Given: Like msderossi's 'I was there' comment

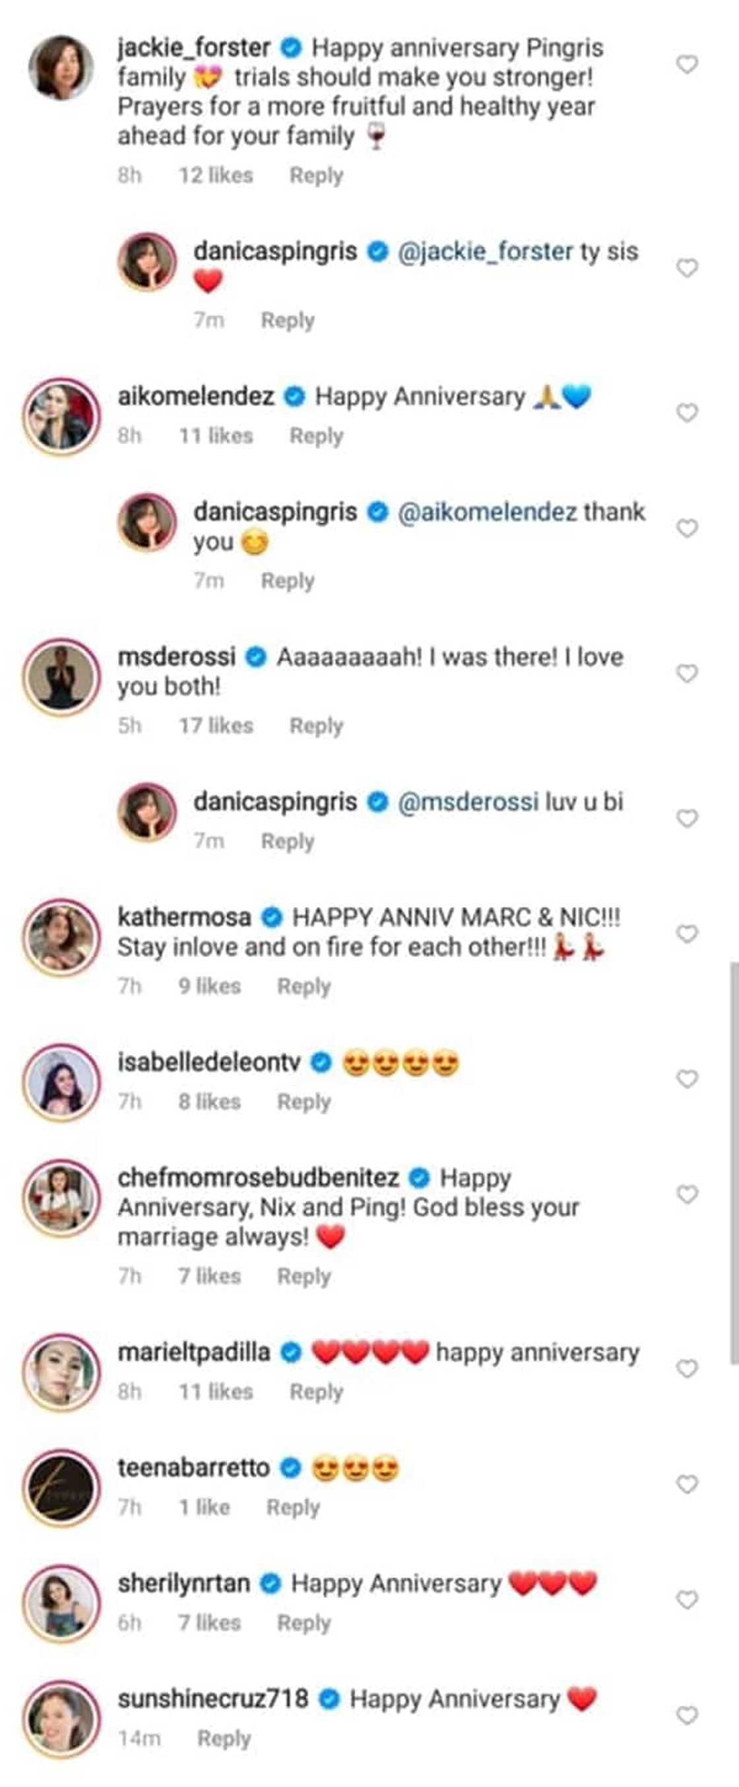Looking at the screenshot, I should pos(686,673).
